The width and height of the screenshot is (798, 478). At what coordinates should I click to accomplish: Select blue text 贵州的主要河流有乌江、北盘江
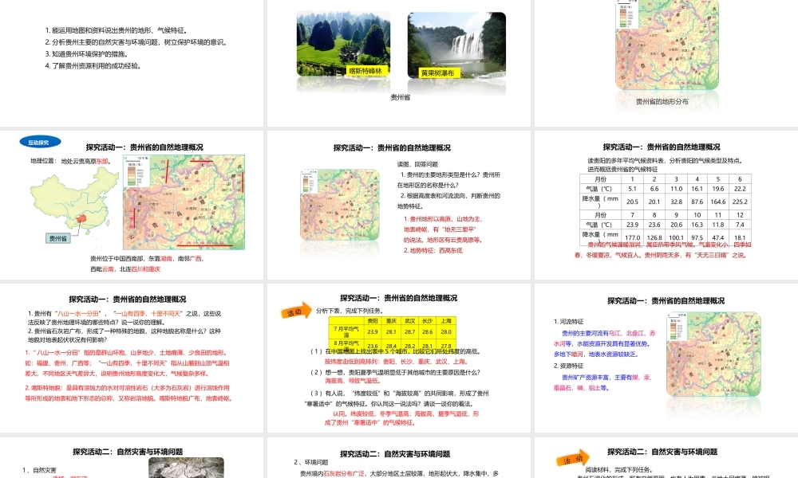point(604,344)
